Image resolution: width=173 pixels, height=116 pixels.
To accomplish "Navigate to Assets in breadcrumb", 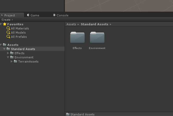I will (x=71, y=24).
